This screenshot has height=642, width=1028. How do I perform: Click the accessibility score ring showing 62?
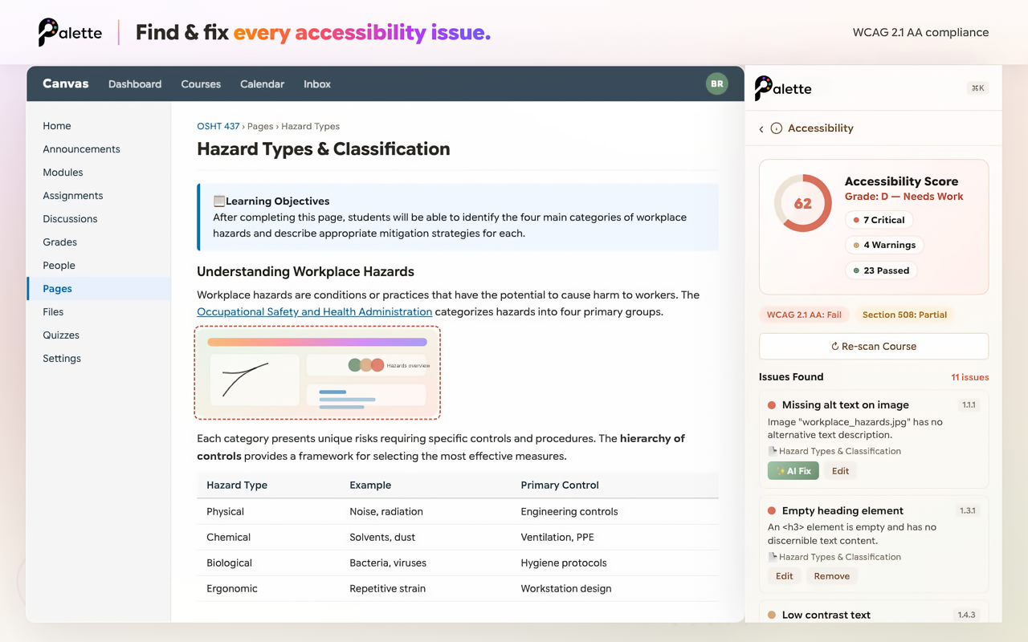coord(802,203)
